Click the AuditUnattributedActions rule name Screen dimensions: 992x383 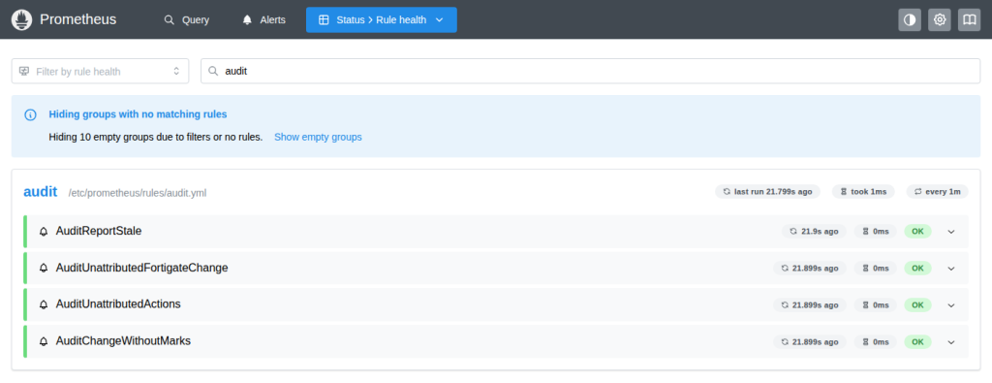click(118, 304)
